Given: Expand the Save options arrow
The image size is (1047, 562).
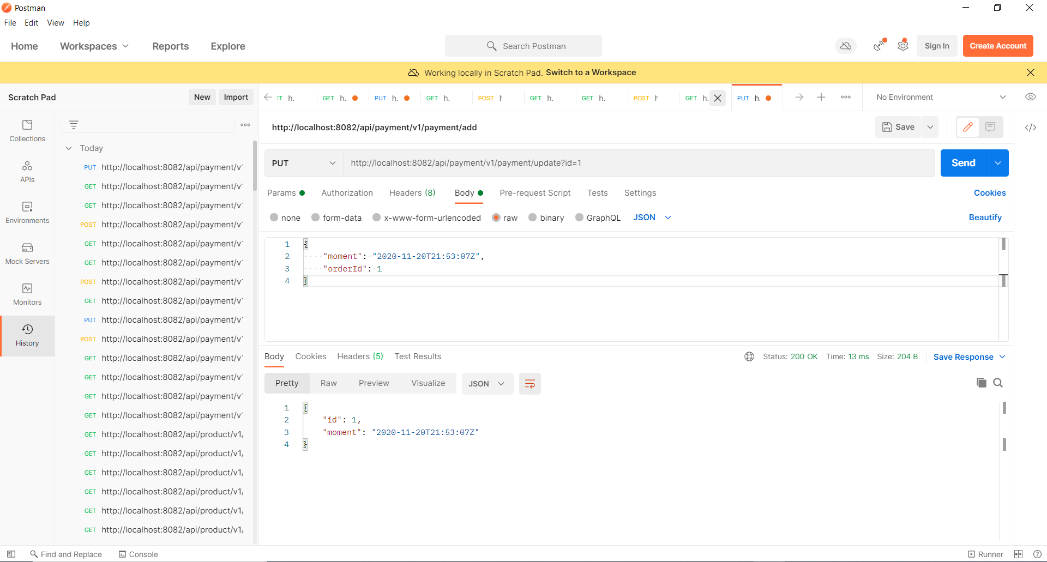Looking at the screenshot, I should (x=930, y=127).
